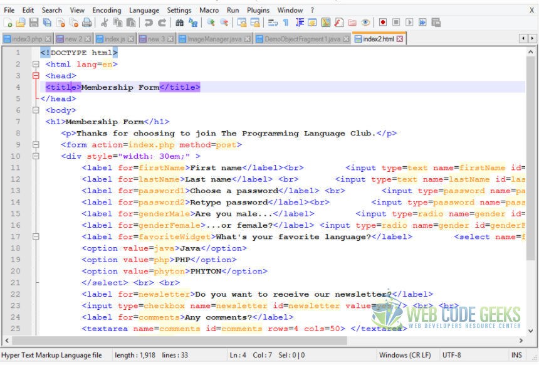
Task: Toggle synchronized vertical scrolling
Action: (x=242, y=23)
